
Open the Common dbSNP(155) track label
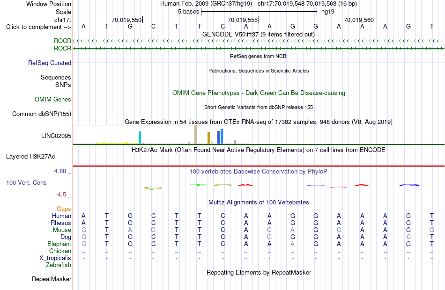coord(41,114)
